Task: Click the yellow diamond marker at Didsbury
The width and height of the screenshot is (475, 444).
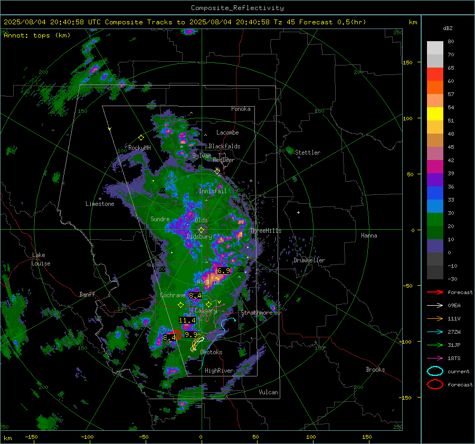Action: tap(201, 230)
